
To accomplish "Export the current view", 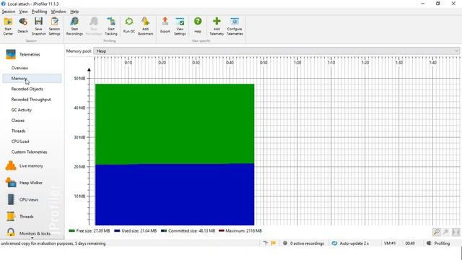I will (x=165, y=25).
